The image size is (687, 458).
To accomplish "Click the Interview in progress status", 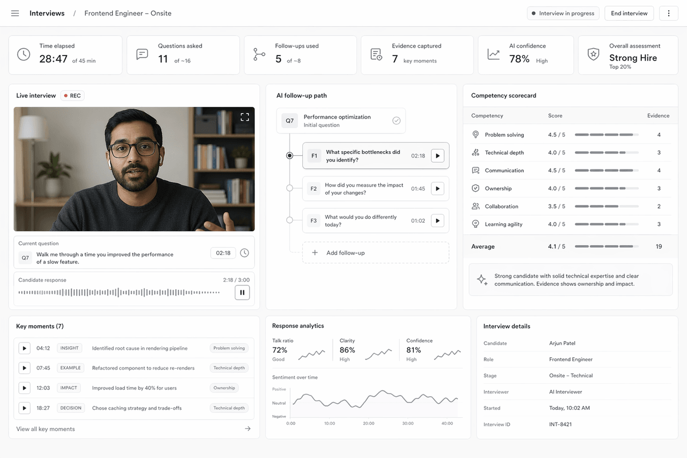I will 563,13.
